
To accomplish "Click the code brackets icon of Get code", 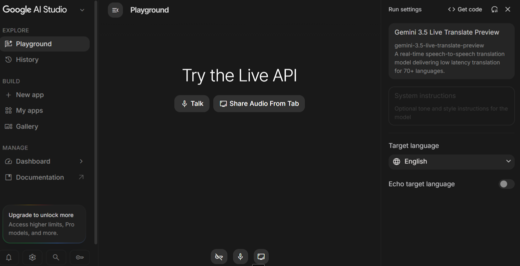I will click(452, 9).
